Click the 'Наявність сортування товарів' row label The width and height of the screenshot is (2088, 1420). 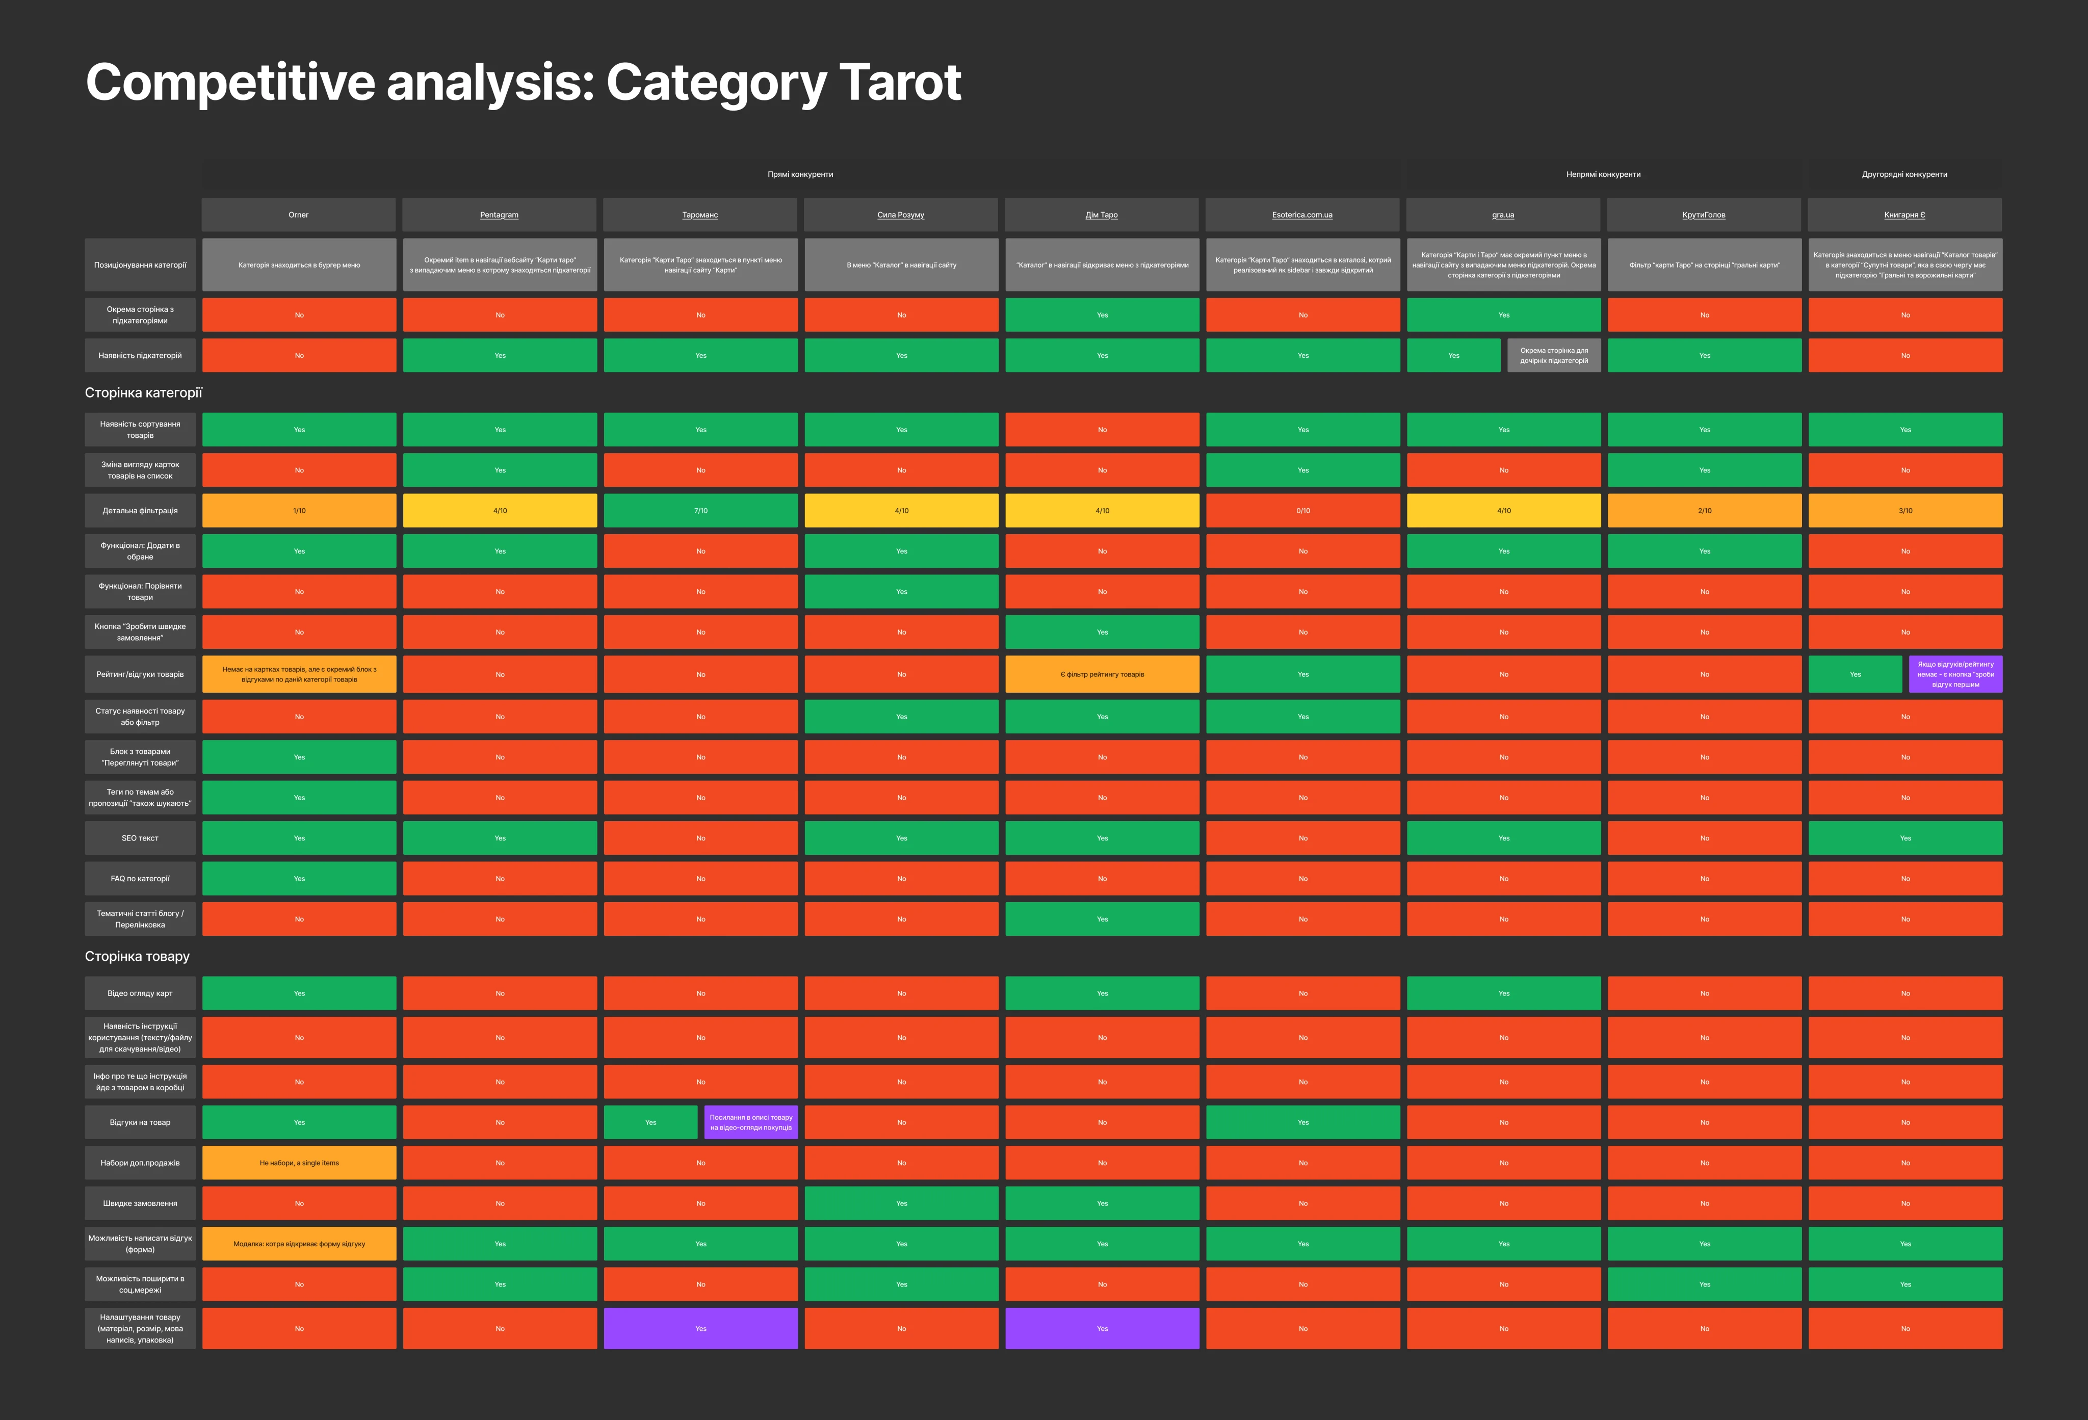coord(140,429)
